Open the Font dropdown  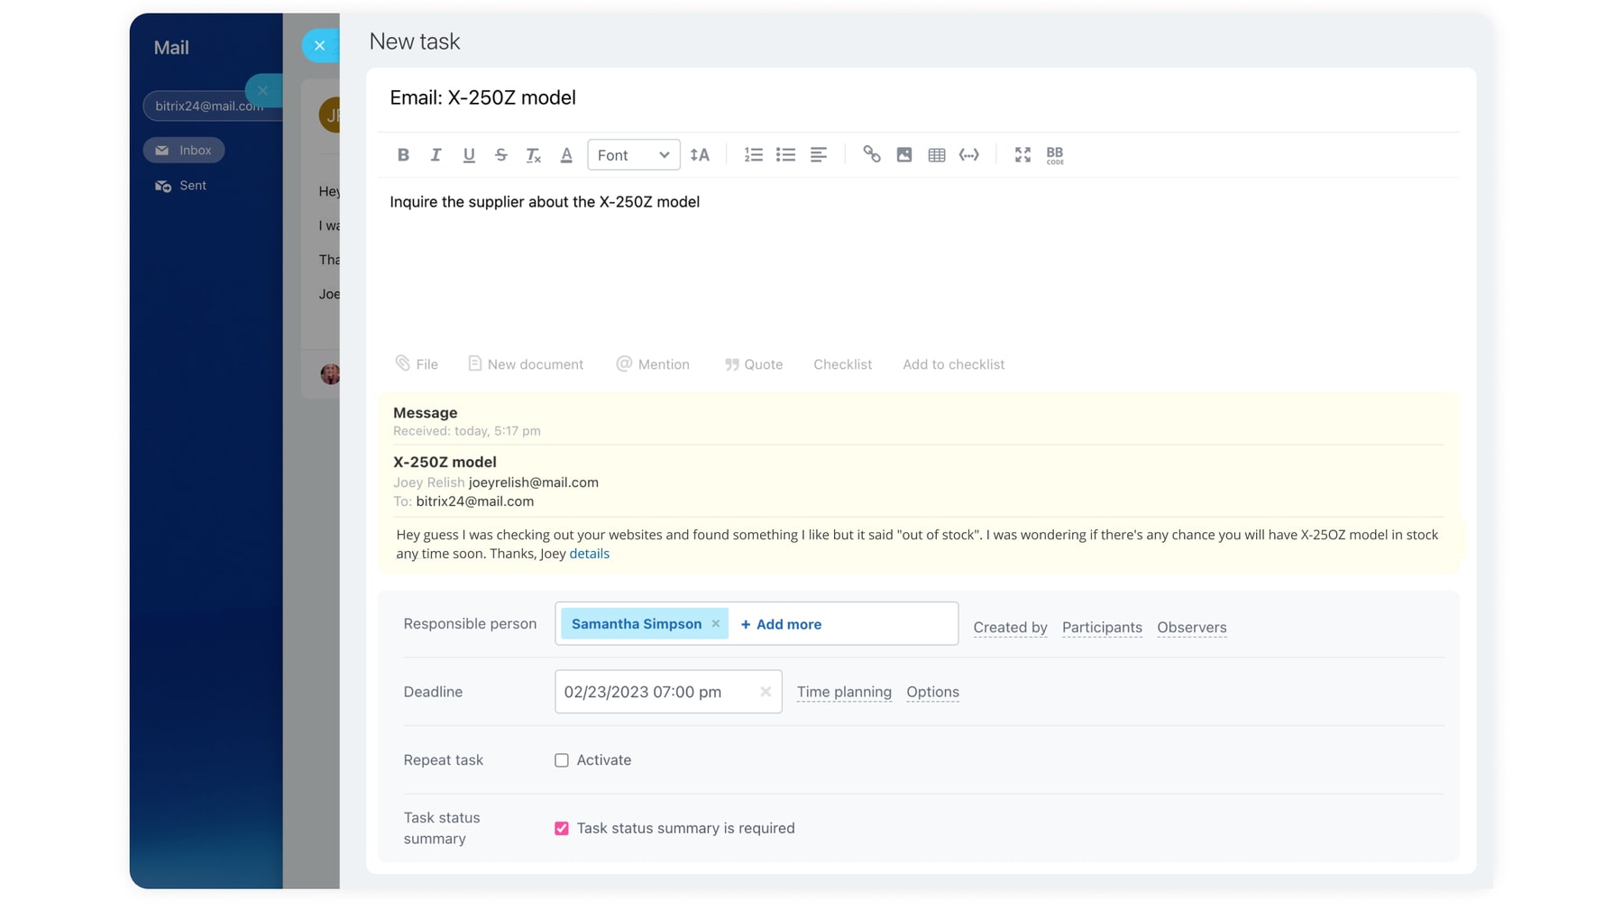coord(633,155)
